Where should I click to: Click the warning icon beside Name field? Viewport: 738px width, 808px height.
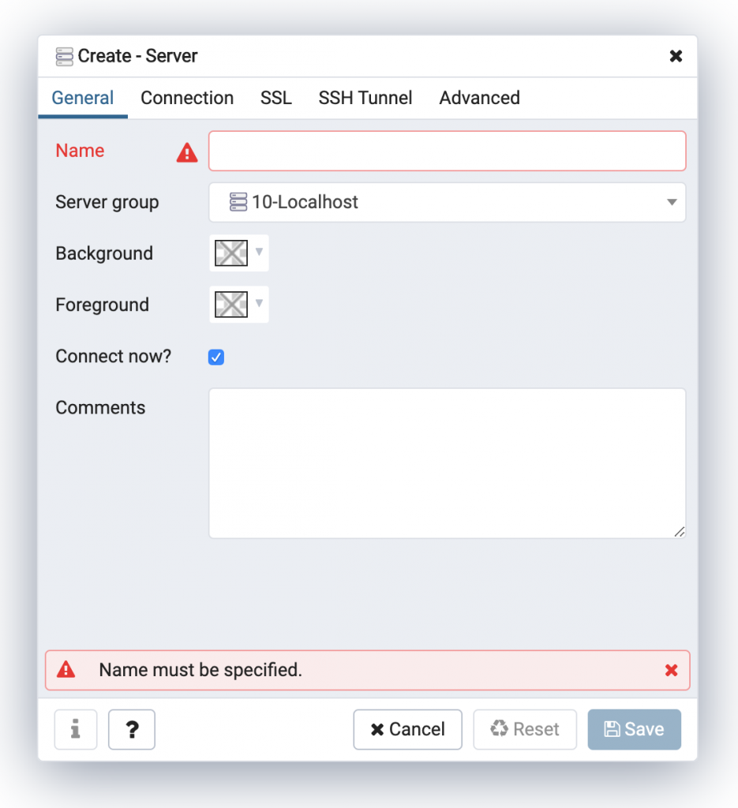[187, 151]
